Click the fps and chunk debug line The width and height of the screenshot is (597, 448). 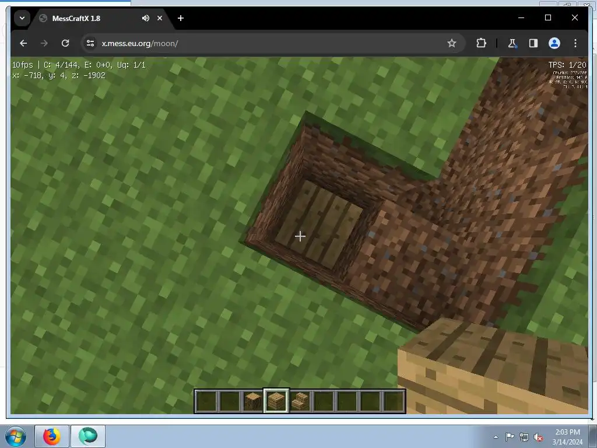tap(79, 65)
